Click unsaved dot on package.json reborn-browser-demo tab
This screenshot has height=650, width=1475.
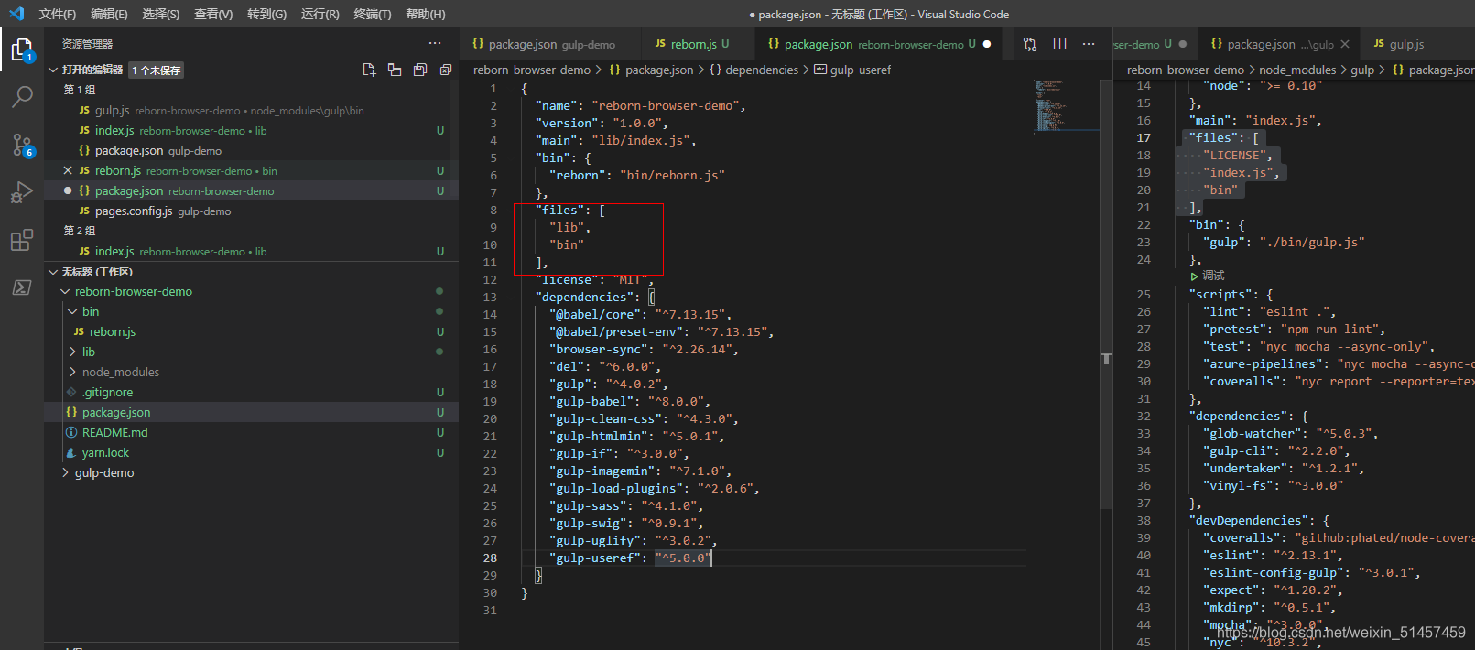point(987,44)
